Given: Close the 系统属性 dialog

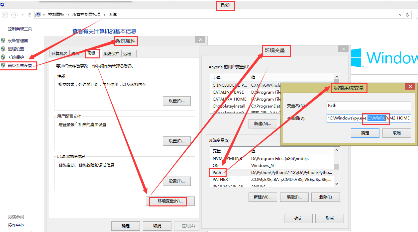Looking at the screenshot, I should pos(200,39).
